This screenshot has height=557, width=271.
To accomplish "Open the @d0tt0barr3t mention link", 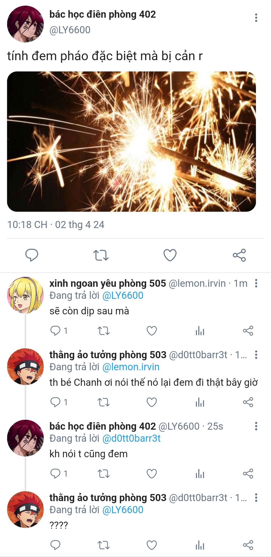I will pyautogui.click(x=131, y=438).
